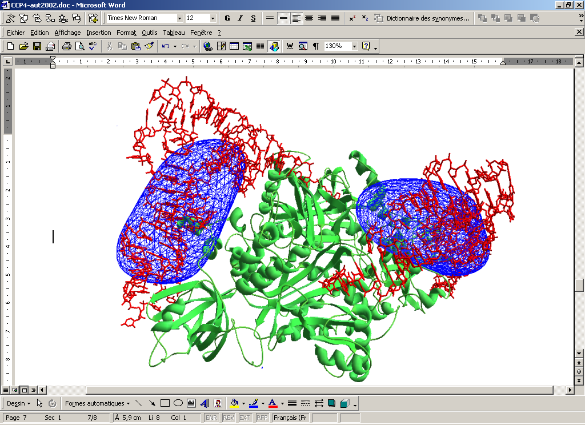Click the Superscript icon

(352, 18)
